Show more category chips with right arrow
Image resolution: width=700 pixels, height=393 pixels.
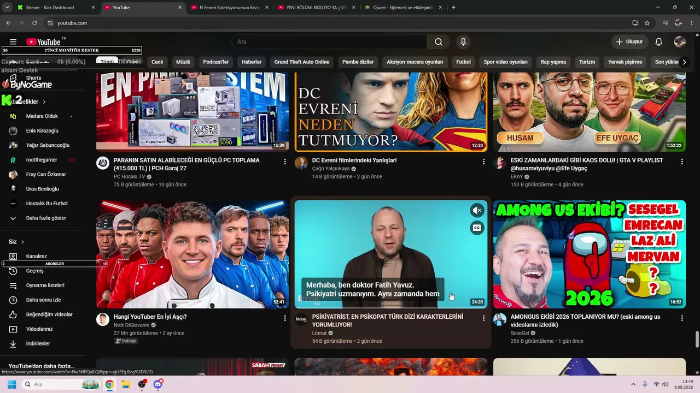pyautogui.click(x=684, y=62)
